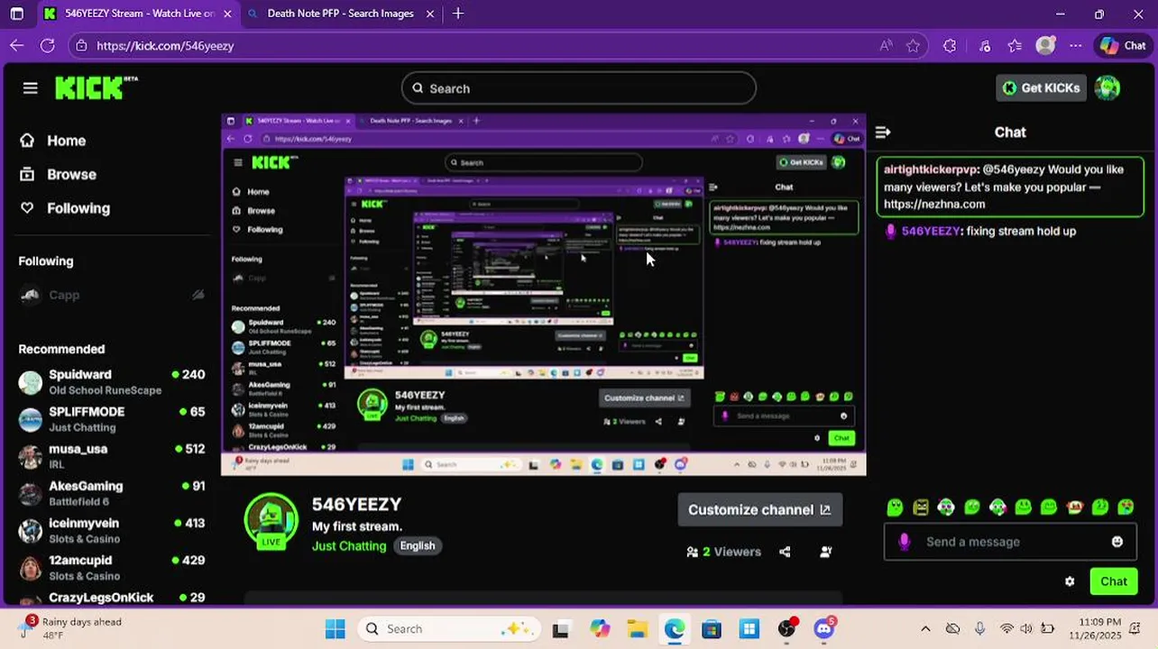Open the user profile avatar menu

tap(1107, 87)
